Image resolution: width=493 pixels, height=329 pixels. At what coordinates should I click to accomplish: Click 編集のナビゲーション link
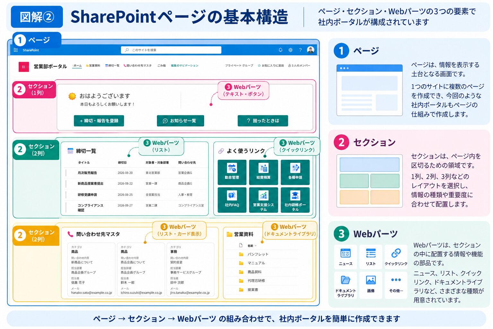pyautogui.click(x=185, y=66)
